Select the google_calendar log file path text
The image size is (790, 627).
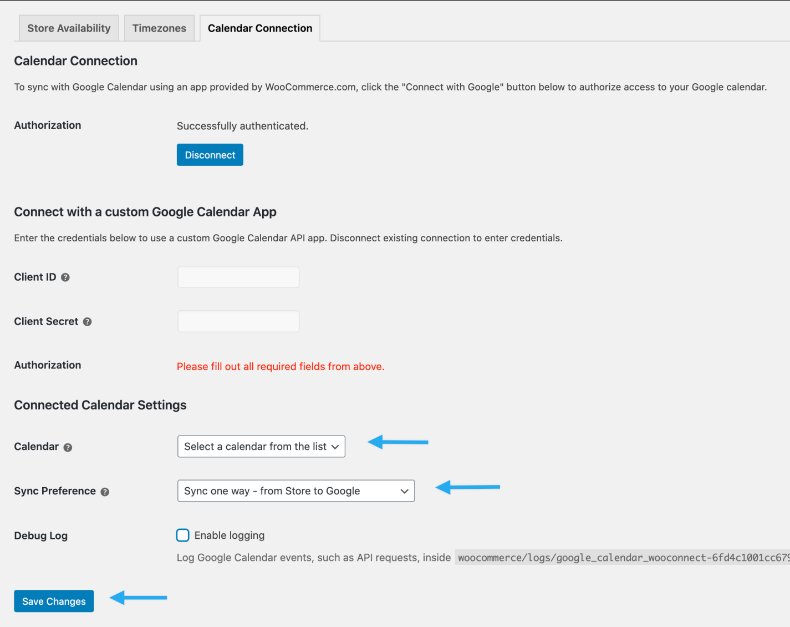click(621, 557)
